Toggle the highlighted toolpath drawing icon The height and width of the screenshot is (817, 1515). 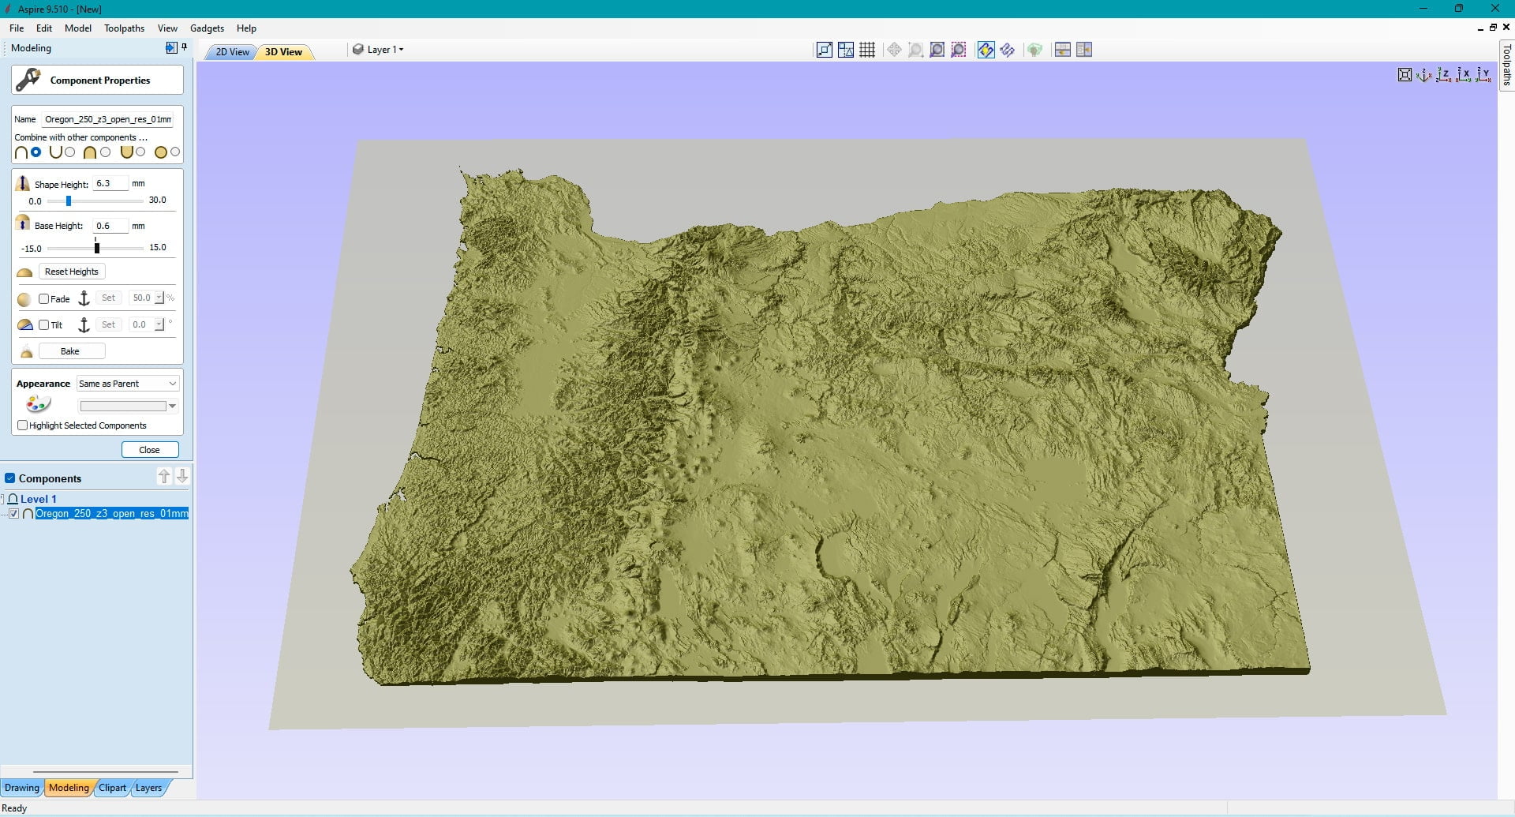tap(986, 50)
